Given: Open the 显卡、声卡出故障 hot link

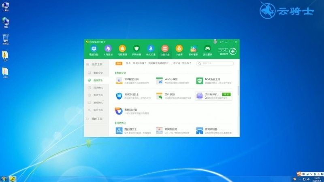Looking at the screenshot, I should click(x=136, y=63).
